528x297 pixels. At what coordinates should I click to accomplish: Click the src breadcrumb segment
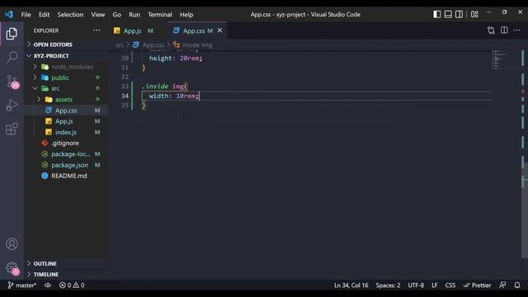pyautogui.click(x=120, y=45)
